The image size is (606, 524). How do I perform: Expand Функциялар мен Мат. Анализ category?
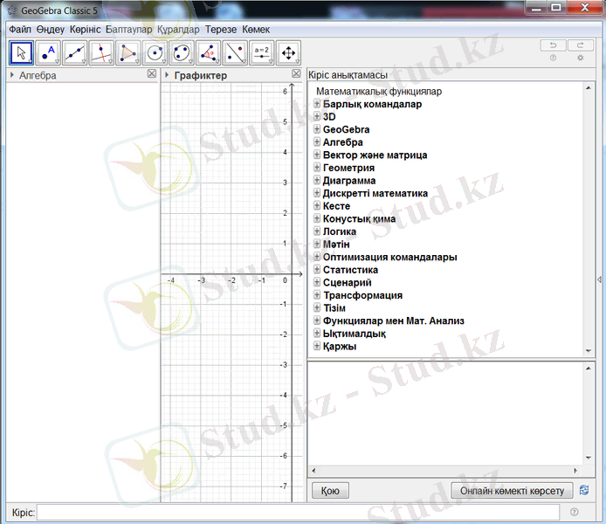pyautogui.click(x=317, y=321)
